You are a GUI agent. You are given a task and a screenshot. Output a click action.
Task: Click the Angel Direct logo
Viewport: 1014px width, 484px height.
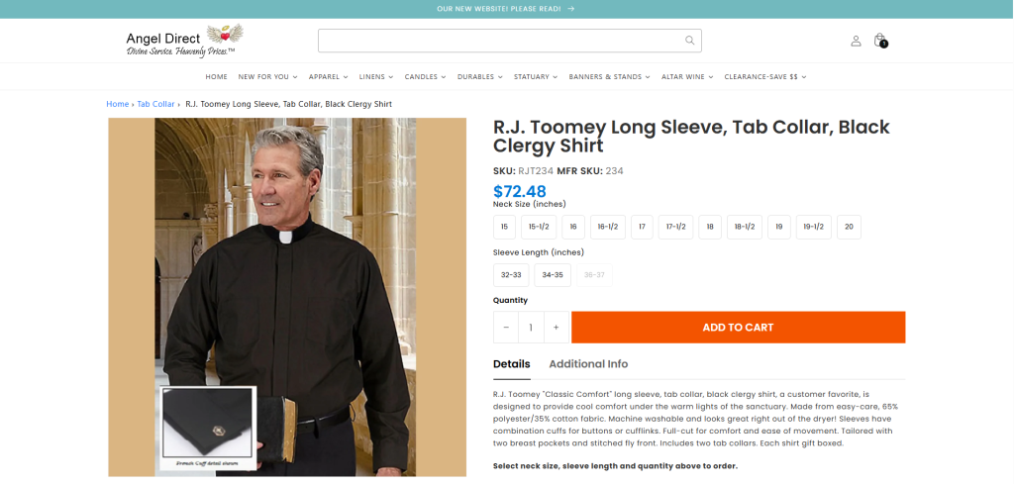coord(184,41)
